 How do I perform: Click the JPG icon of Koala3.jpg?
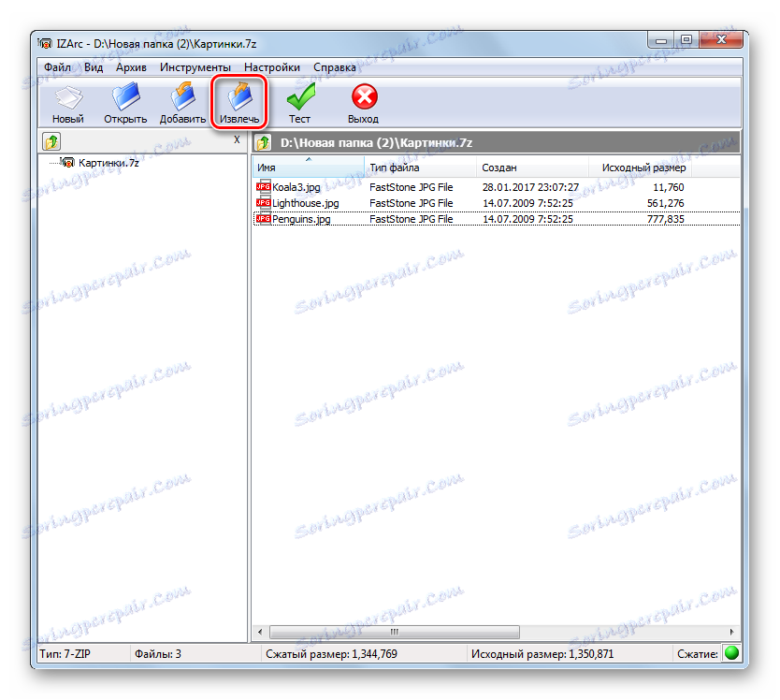click(x=263, y=187)
